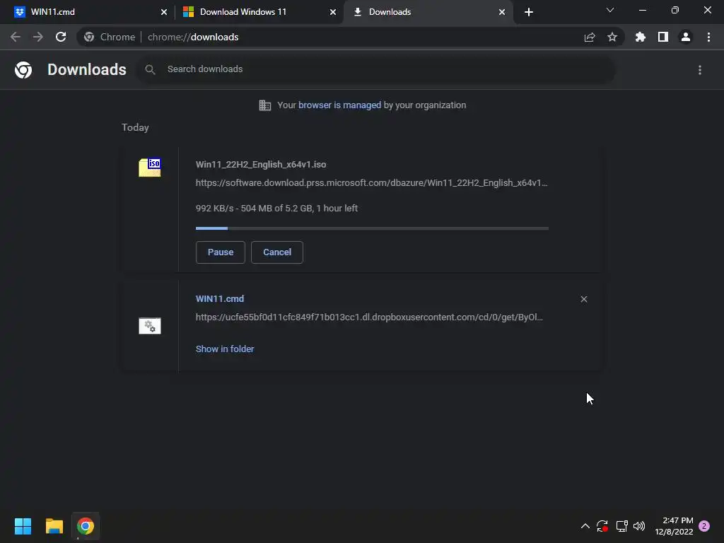Close the Downloads tab
Viewport: 724px width, 543px height.
502,12
